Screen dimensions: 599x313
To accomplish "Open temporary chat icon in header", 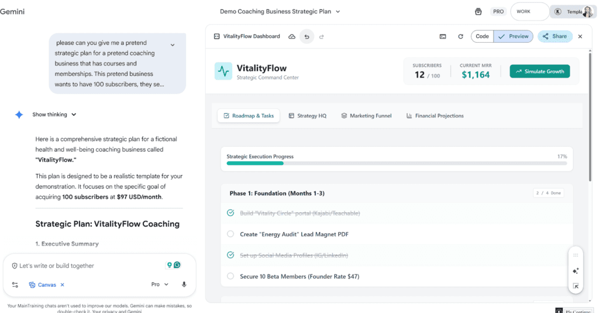I will click(478, 12).
